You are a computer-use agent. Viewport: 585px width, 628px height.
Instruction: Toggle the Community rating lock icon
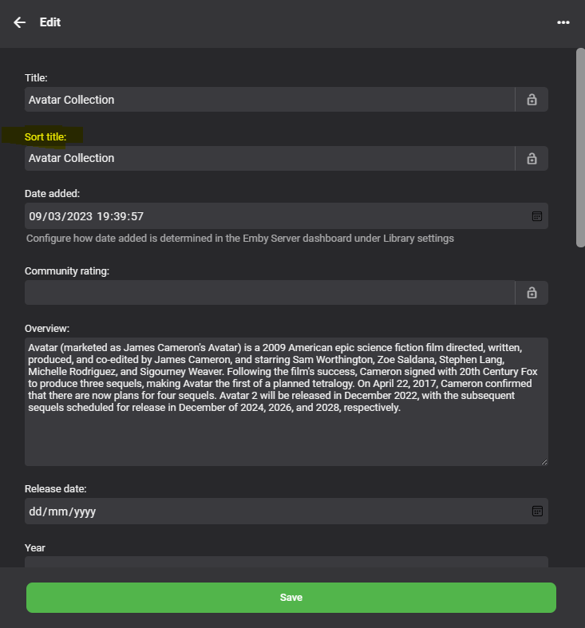click(x=532, y=293)
